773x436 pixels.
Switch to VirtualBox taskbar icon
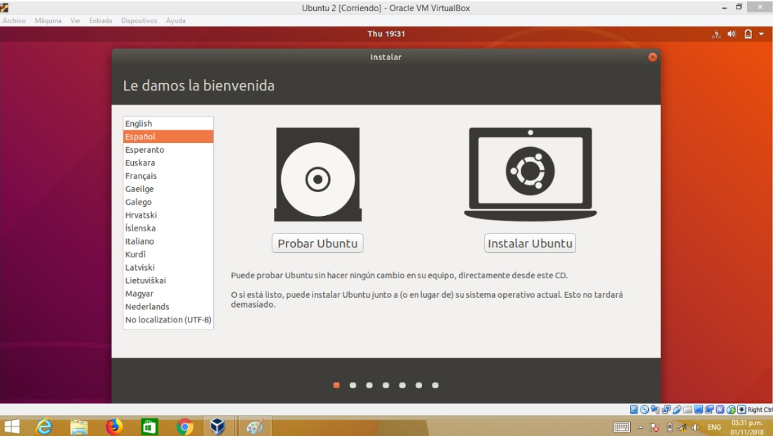click(217, 427)
